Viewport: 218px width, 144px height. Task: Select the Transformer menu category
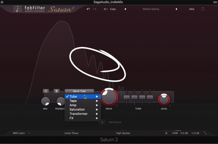click(83, 114)
